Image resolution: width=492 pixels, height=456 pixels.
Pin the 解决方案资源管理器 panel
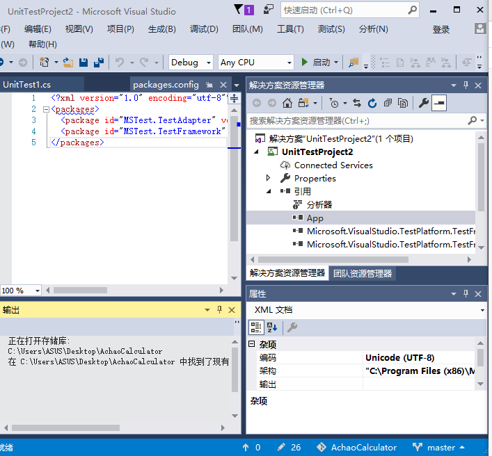click(x=466, y=85)
